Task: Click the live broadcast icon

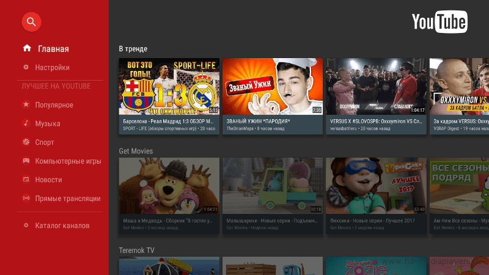Action: tap(26, 198)
